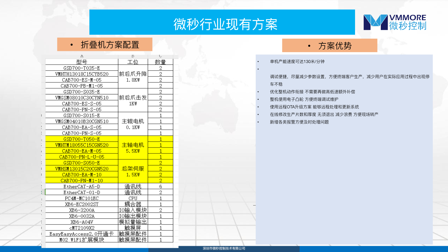448x252 pixels.
Task: Click cell EtherCAT-A5-D
Action: tap(82, 186)
